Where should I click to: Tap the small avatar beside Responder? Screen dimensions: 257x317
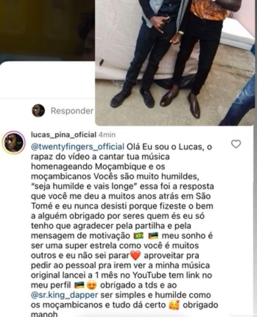[38, 110]
